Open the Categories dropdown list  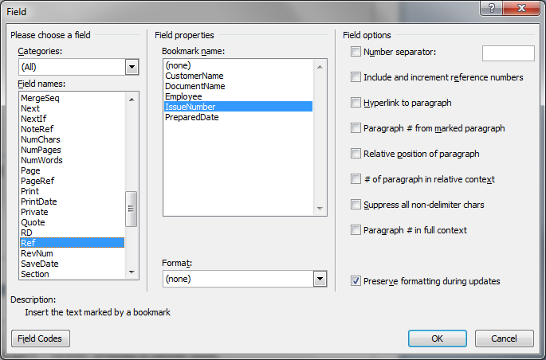pyautogui.click(x=132, y=67)
